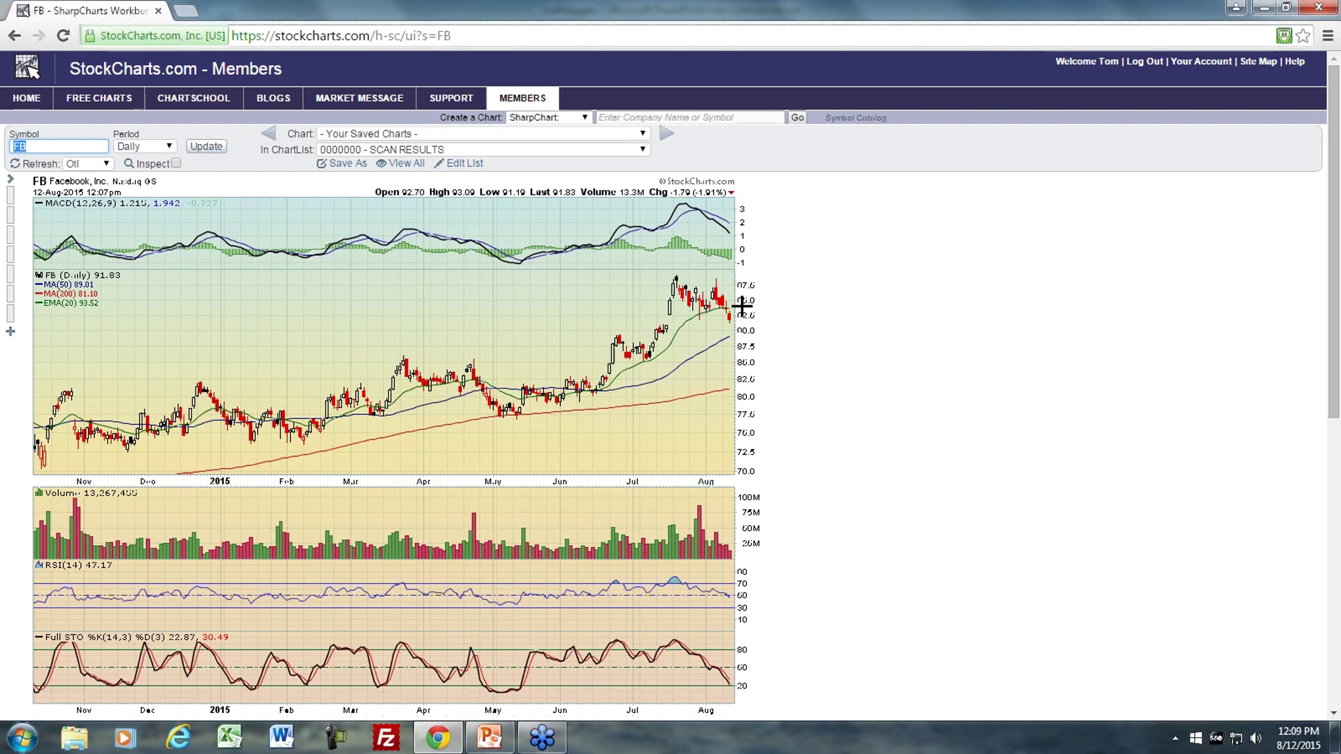Select the MEMBERS navigation tab
1341x754 pixels.
click(522, 98)
